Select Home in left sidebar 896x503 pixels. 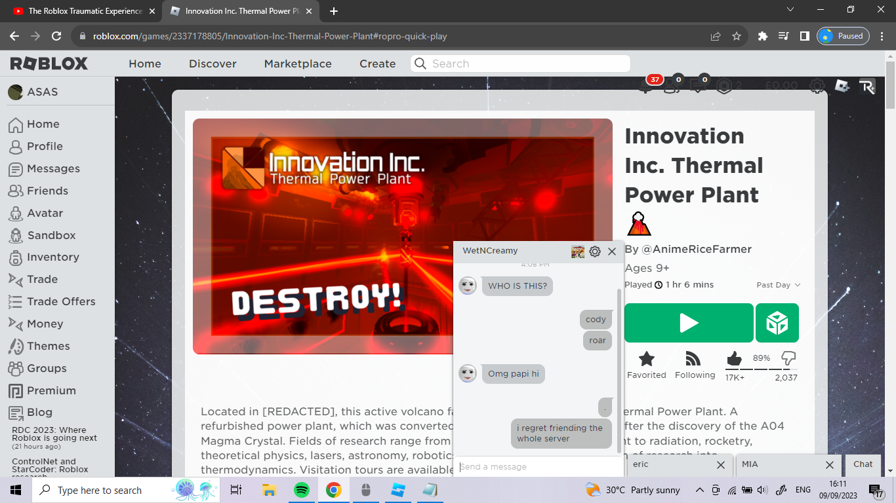33,124
